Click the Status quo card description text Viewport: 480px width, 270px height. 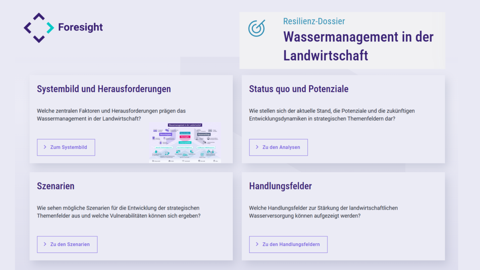332,115
